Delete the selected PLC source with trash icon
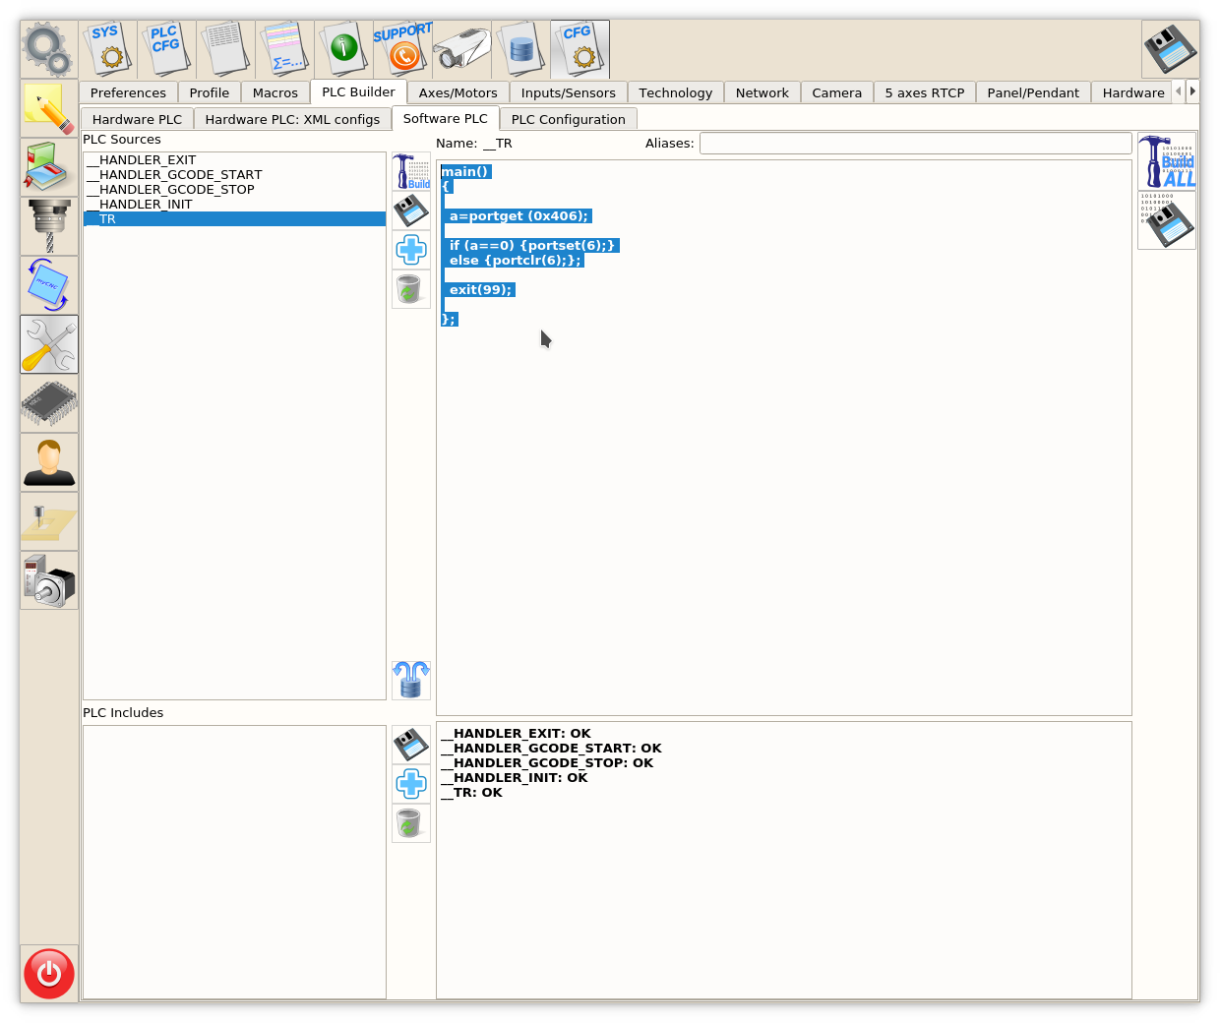 pyautogui.click(x=411, y=289)
